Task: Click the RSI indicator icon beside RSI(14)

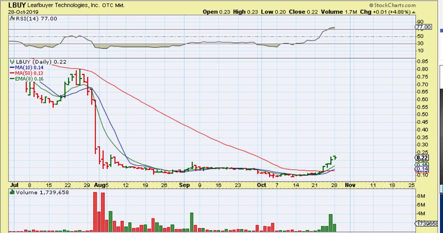Action: (x=12, y=19)
